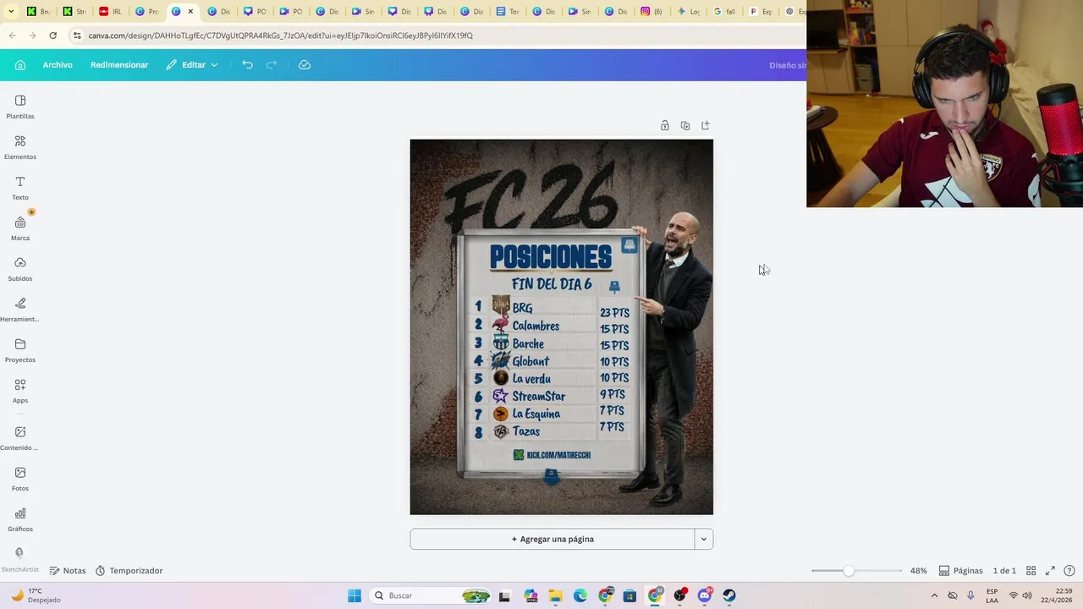Select the FIN DEL DIA 6 text
The height and width of the screenshot is (609, 1083).
pos(552,284)
